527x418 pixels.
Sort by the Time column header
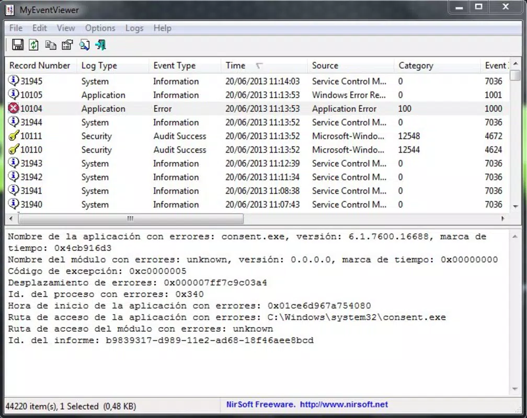pyautogui.click(x=264, y=65)
